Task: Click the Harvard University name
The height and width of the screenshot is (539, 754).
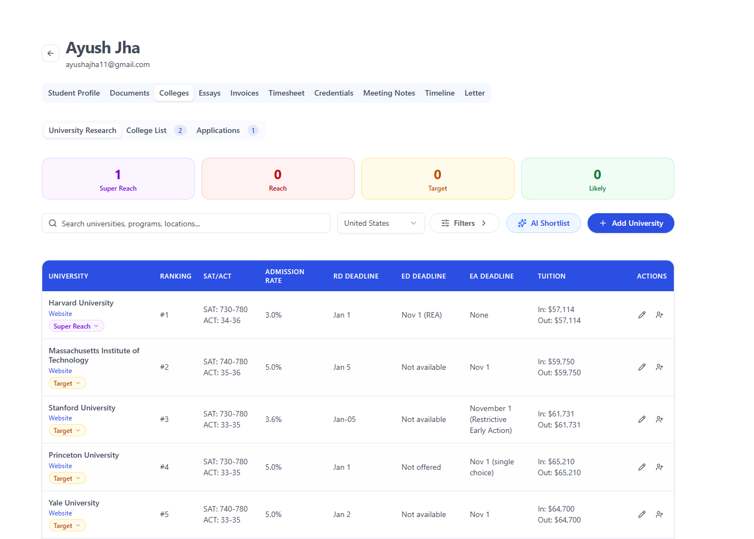Action: [x=81, y=303]
